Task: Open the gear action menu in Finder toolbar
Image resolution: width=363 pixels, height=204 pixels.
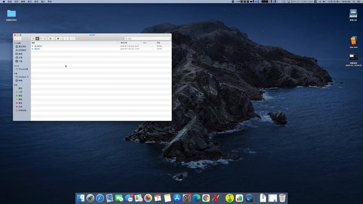Action: point(59,39)
